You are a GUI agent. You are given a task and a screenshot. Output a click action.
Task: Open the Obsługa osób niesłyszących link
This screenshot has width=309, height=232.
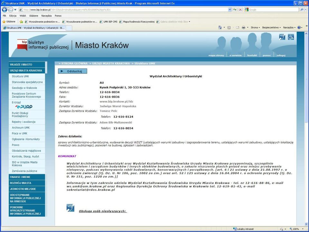(x=103, y=211)
